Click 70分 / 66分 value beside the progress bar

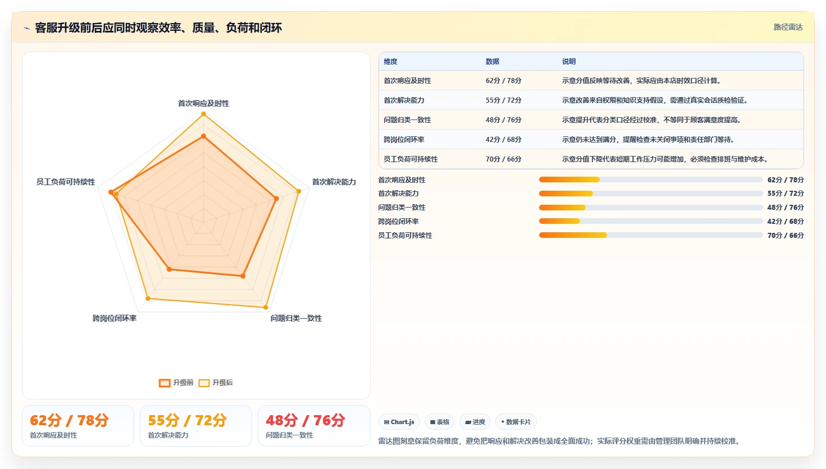click(x=786, y=236)
